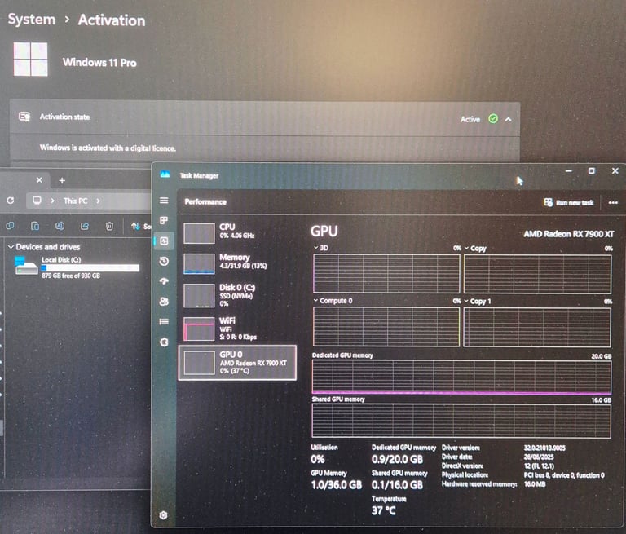
Task: Maximize the Task Manager window
Action: (x=592, y=171)
